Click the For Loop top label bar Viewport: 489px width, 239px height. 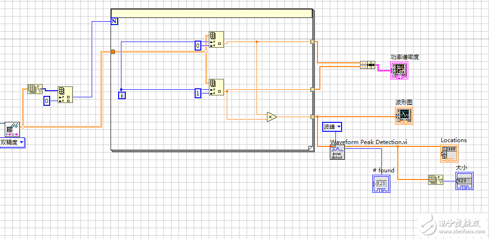pyautogui.click(x=212, y=13)
